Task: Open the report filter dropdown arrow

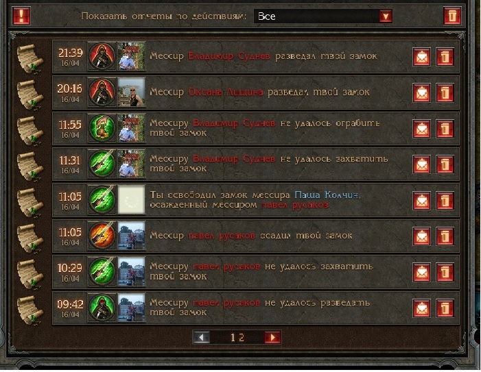Action: [386, 16]
